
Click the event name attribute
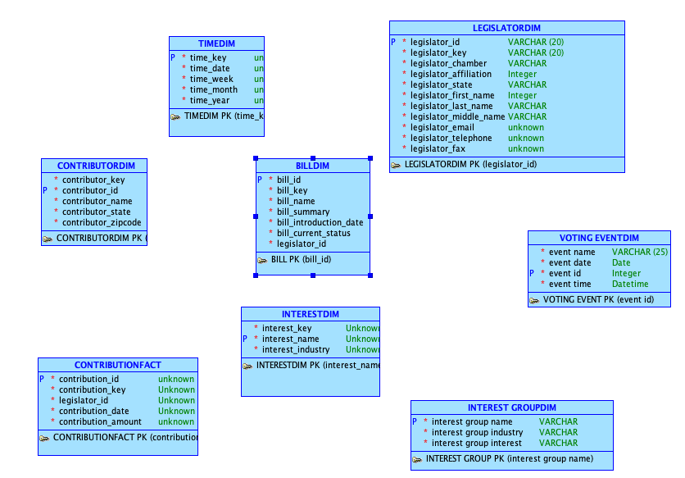point(572,252)
